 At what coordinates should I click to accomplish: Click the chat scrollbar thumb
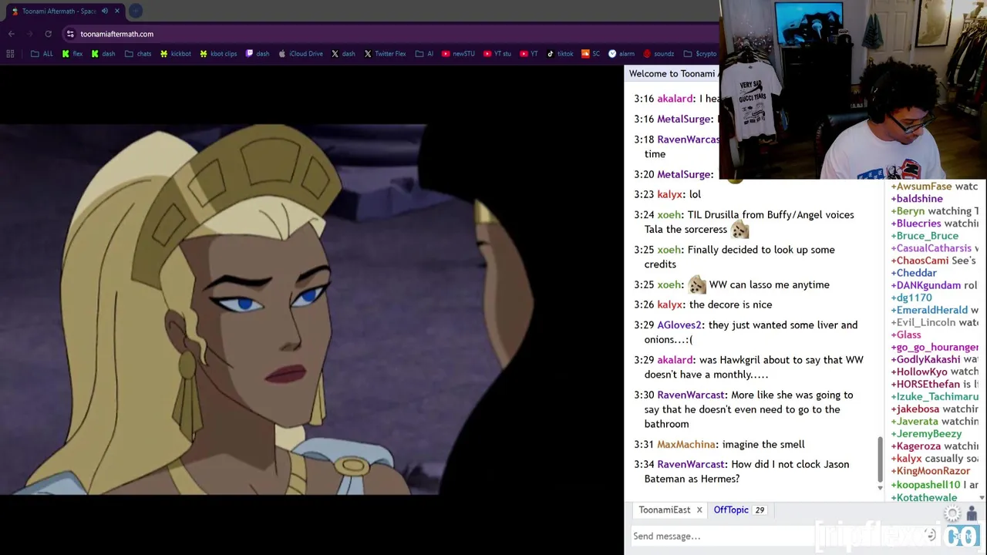click(880, 460)
